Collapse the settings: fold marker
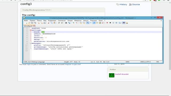 click(31, 30)
